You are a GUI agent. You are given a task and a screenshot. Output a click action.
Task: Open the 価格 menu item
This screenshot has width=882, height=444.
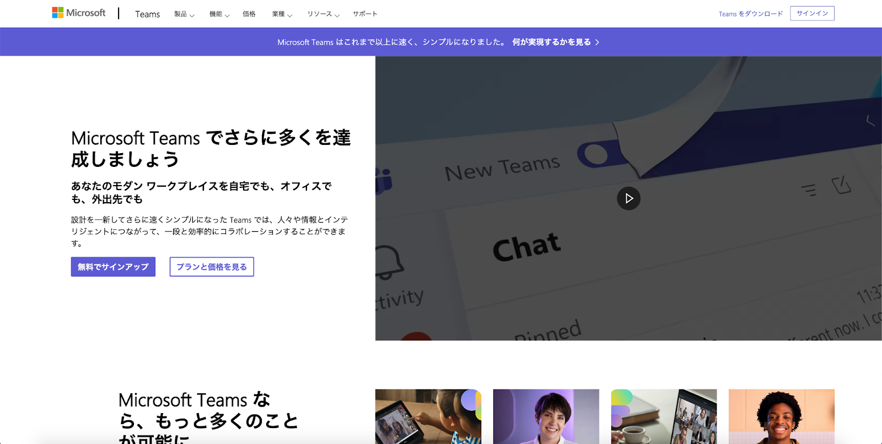249,14
